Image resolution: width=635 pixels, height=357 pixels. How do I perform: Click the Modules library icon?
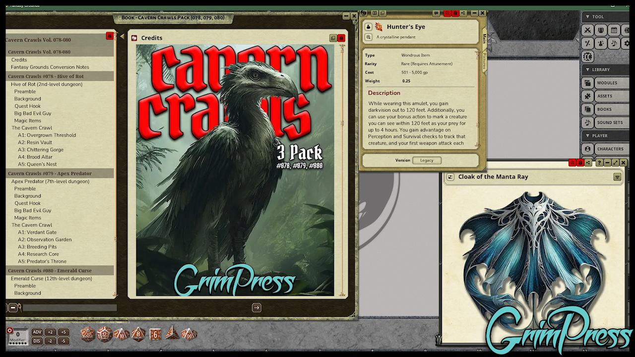point(588,83)
